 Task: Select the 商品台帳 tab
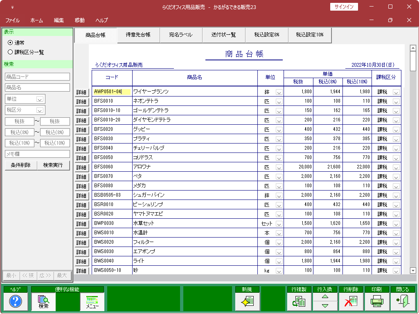[95, 35]
